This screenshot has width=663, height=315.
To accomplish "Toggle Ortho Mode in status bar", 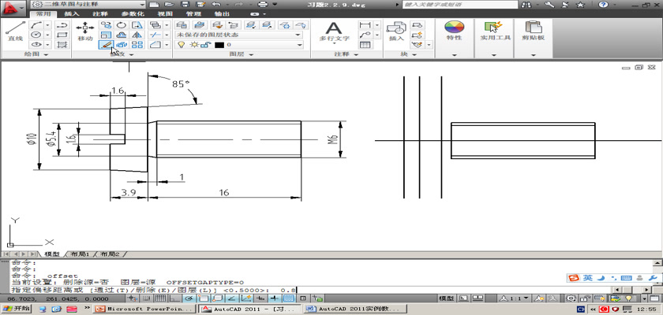I will pyautogui.click(x=174, y=298).
